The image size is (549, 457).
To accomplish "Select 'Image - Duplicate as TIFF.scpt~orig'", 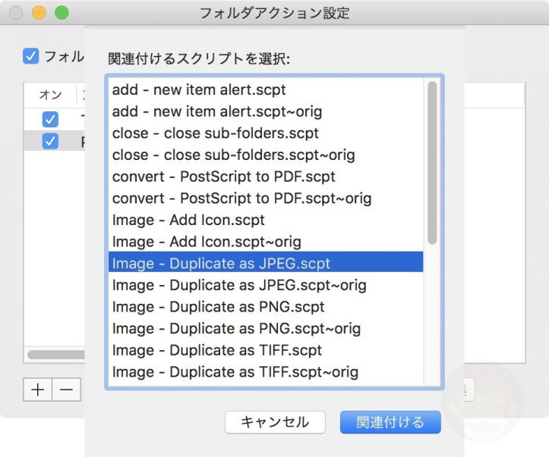I will [x=266, y=372].
